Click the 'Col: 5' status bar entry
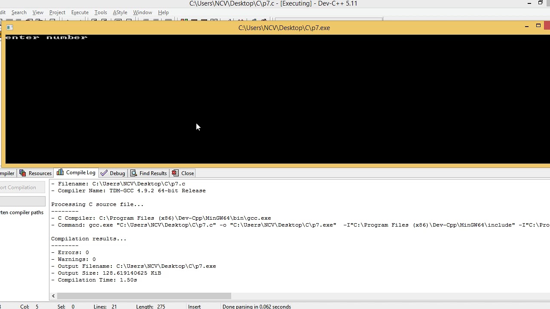The width and height of the screenshot is (550, 309). [x=29, y=306]
